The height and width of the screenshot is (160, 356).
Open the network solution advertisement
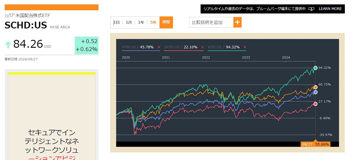pyautogui.click(x=52, y=116)
